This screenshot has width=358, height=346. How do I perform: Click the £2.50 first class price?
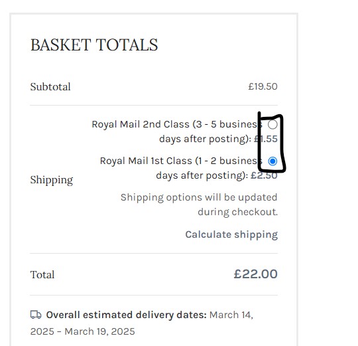(x=264, y=175)
